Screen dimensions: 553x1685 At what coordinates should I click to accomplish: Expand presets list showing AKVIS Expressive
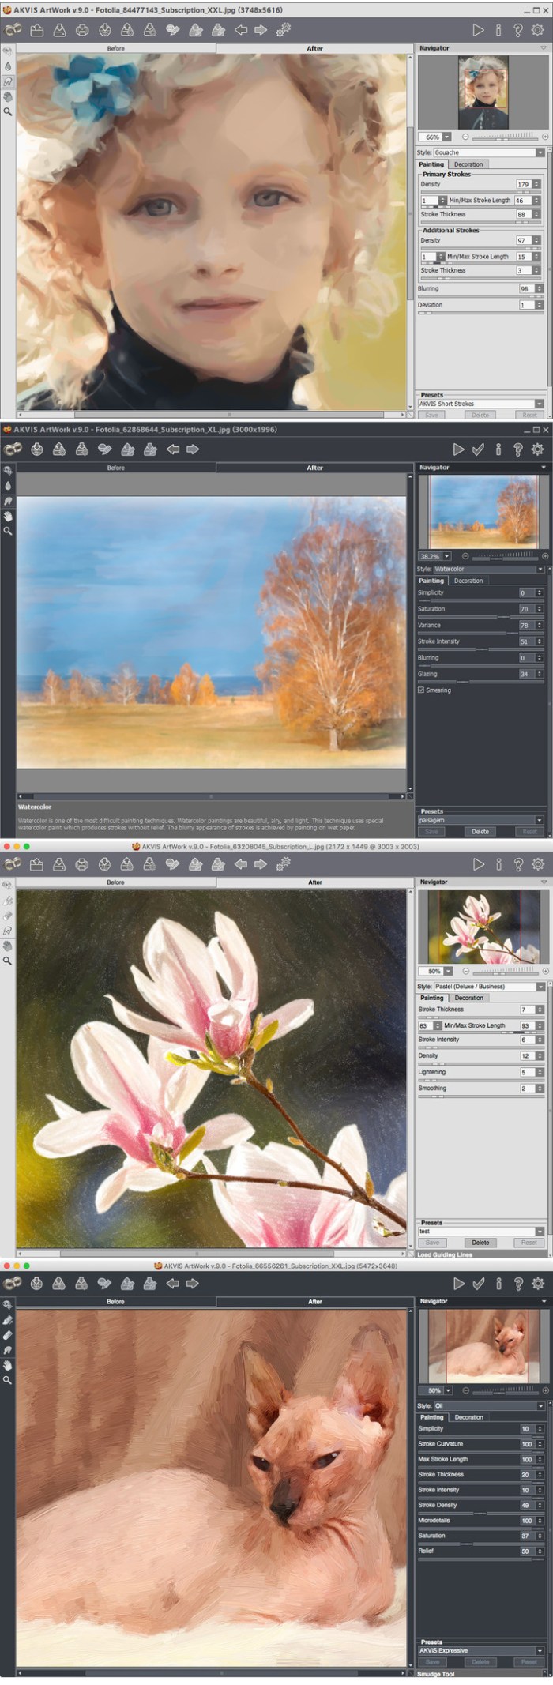point(480,1650)
